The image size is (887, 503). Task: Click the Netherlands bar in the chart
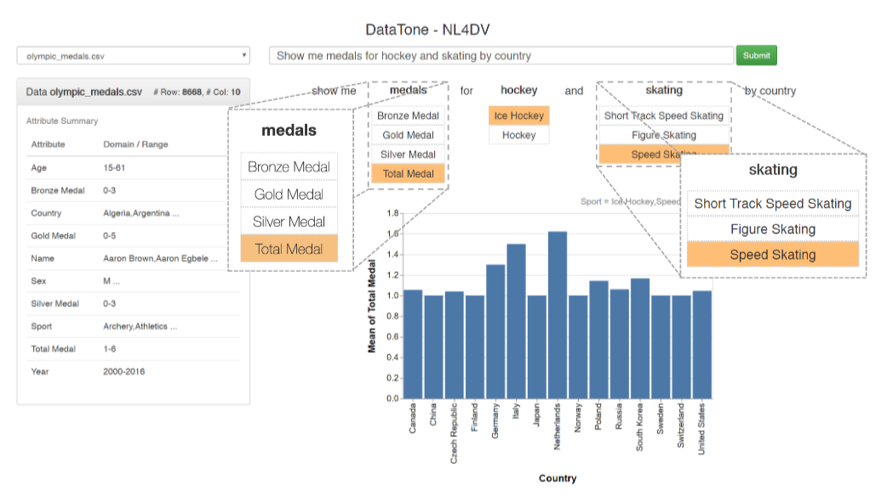click(x=558, y=314)
